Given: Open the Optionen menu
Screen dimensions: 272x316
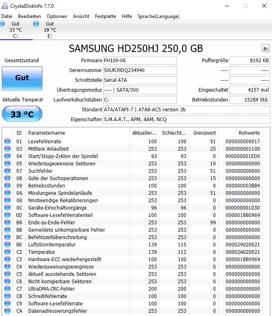Looking at the screenshot, I should 57,16.
